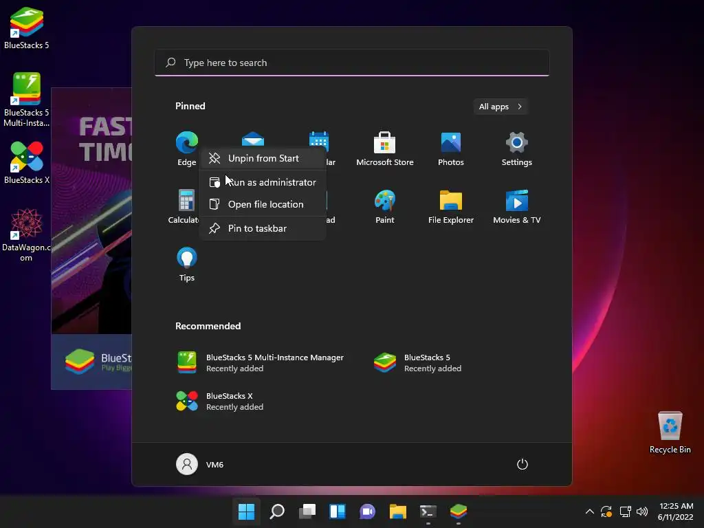Select Open file location
Viewport: 704px width, 528px height.
pos(263,204)
